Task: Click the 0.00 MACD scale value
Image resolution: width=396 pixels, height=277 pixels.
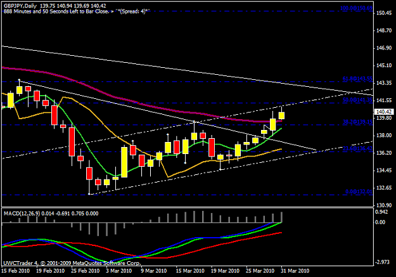Action: coord(380,222)
